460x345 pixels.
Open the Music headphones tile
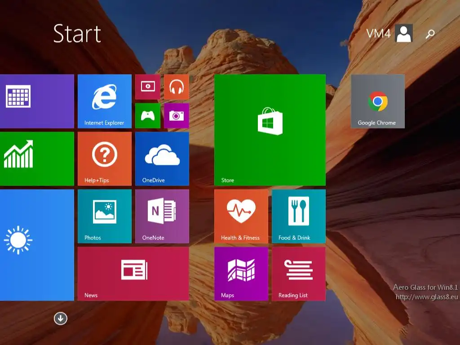[x=176, y=87]
